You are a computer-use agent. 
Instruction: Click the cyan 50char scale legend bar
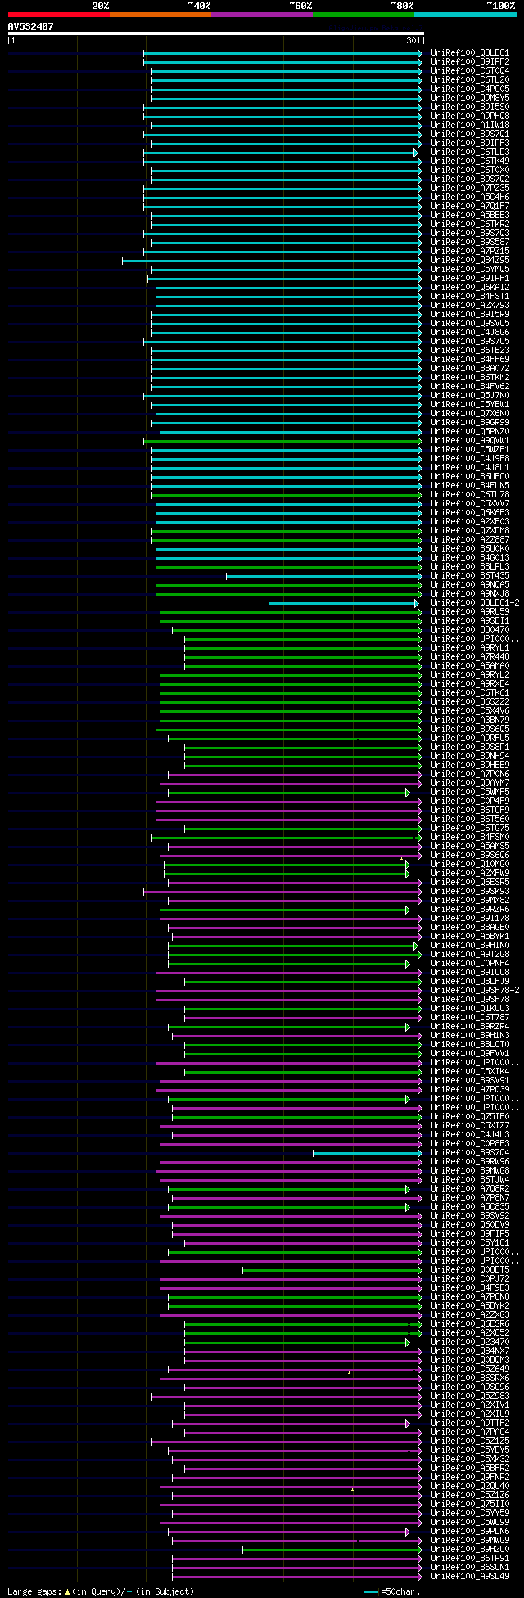[x=371, y=1591]
